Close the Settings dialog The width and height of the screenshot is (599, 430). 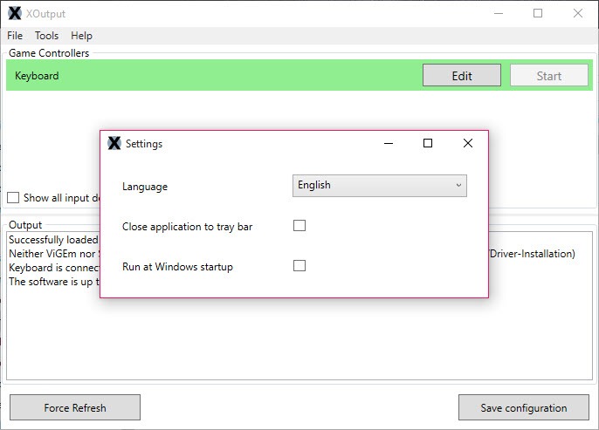(x=468, y=143)
